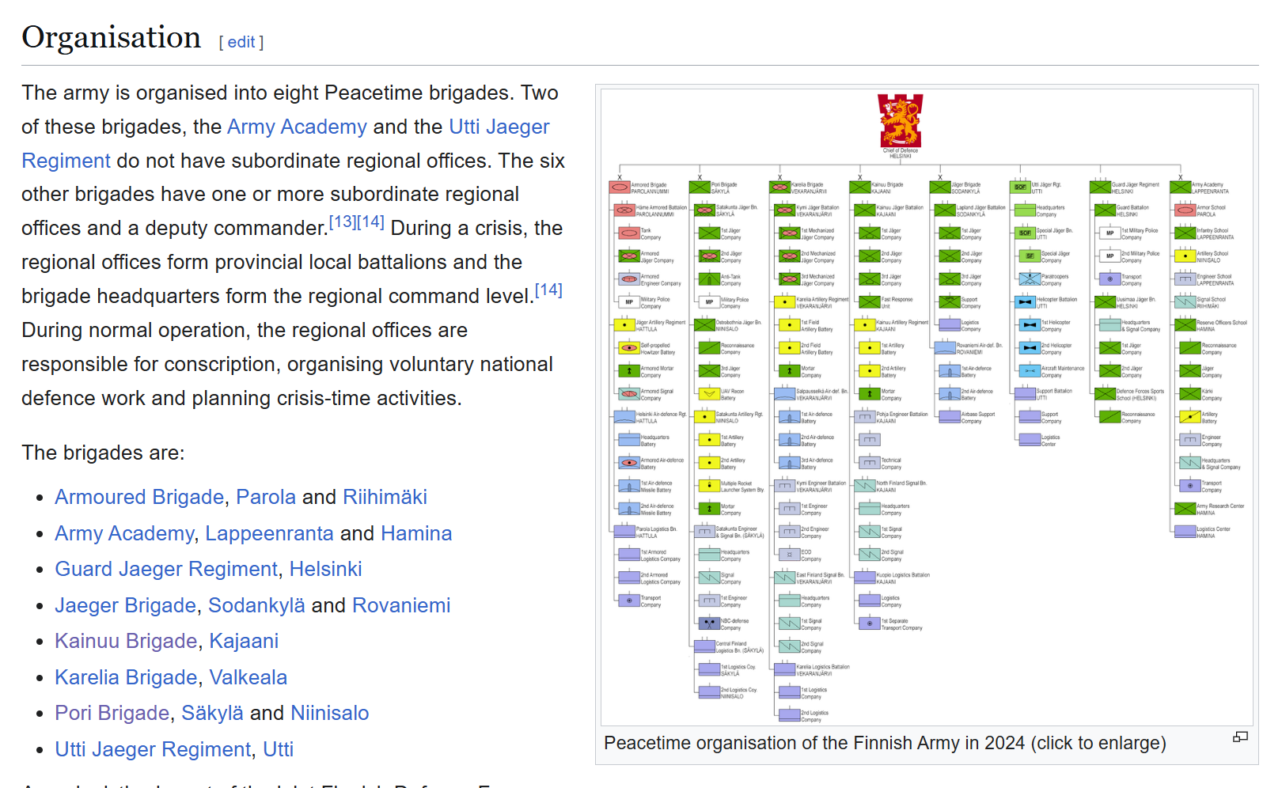Open the Armoured Brigade list link

[x=139, y=497]
